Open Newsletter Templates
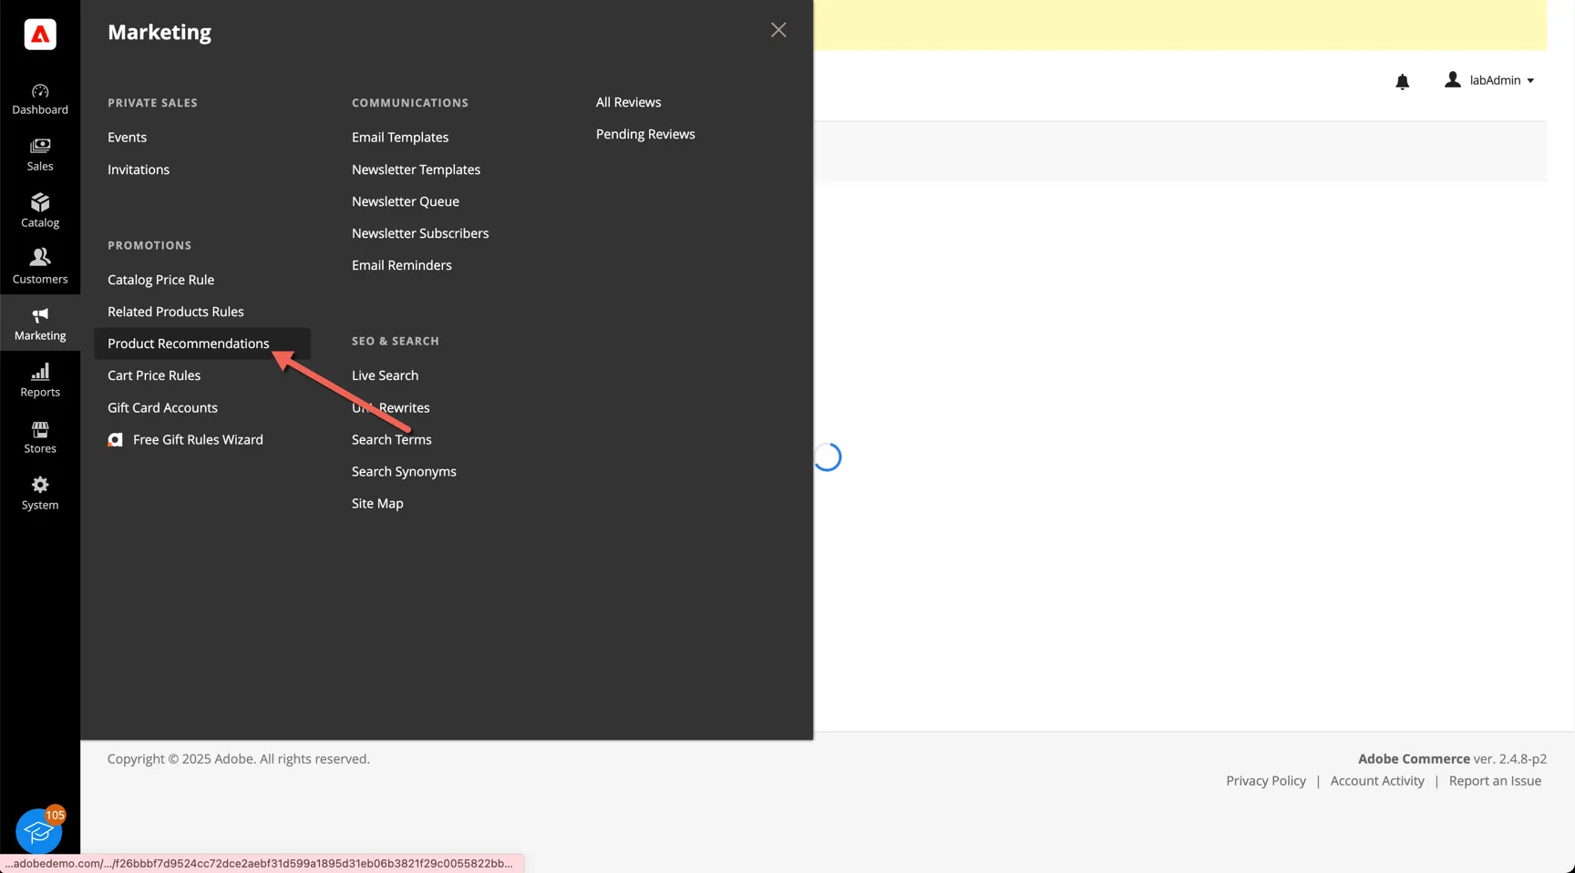The image size is (1575, 873). coord(416,169)
